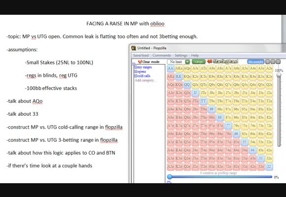Select weight preset button 1
The image size is (286, 197).
pos(268,62)
